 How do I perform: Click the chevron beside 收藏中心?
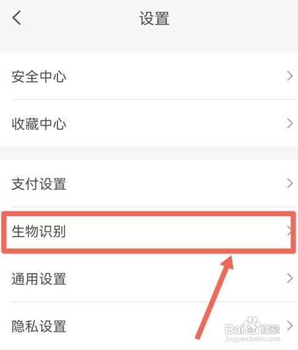290,124
